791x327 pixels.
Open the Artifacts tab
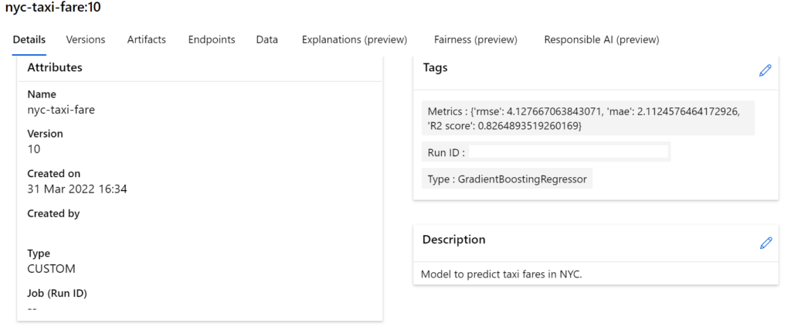click(146, 40)
